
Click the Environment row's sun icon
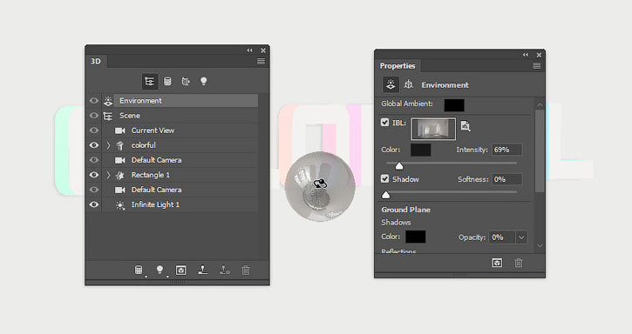pyautogui.click(x=108, y=101)
